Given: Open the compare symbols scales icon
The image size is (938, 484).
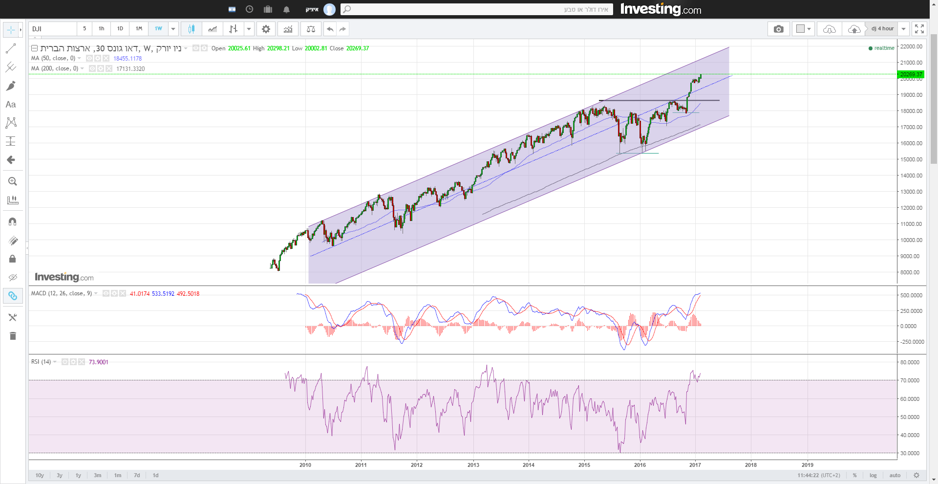Looking at the screenshot, I should (311, 29).
